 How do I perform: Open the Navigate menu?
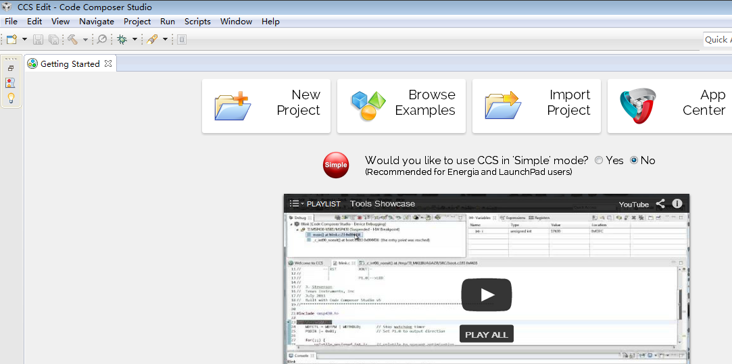pyautogui.click(x=97, y=22)
